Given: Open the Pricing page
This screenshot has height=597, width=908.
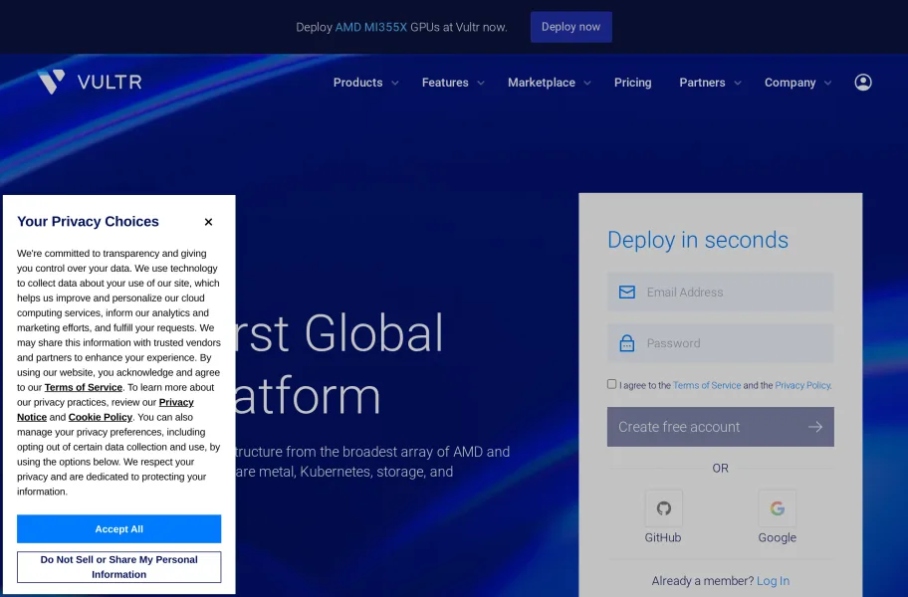Looking at the screenshot, I should click(x=633, y=83).
